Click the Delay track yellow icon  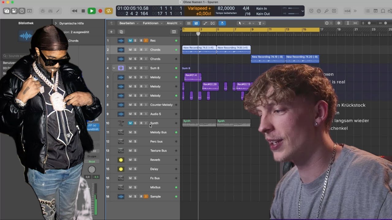(x=121, y=169)
